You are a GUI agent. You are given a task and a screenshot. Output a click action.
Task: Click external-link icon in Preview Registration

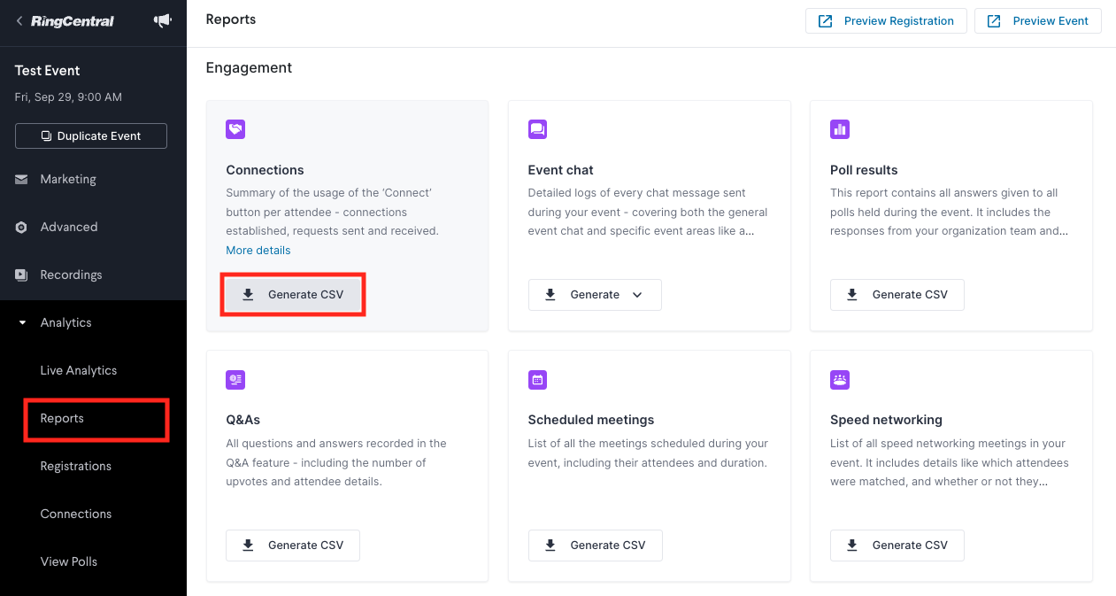826,21
